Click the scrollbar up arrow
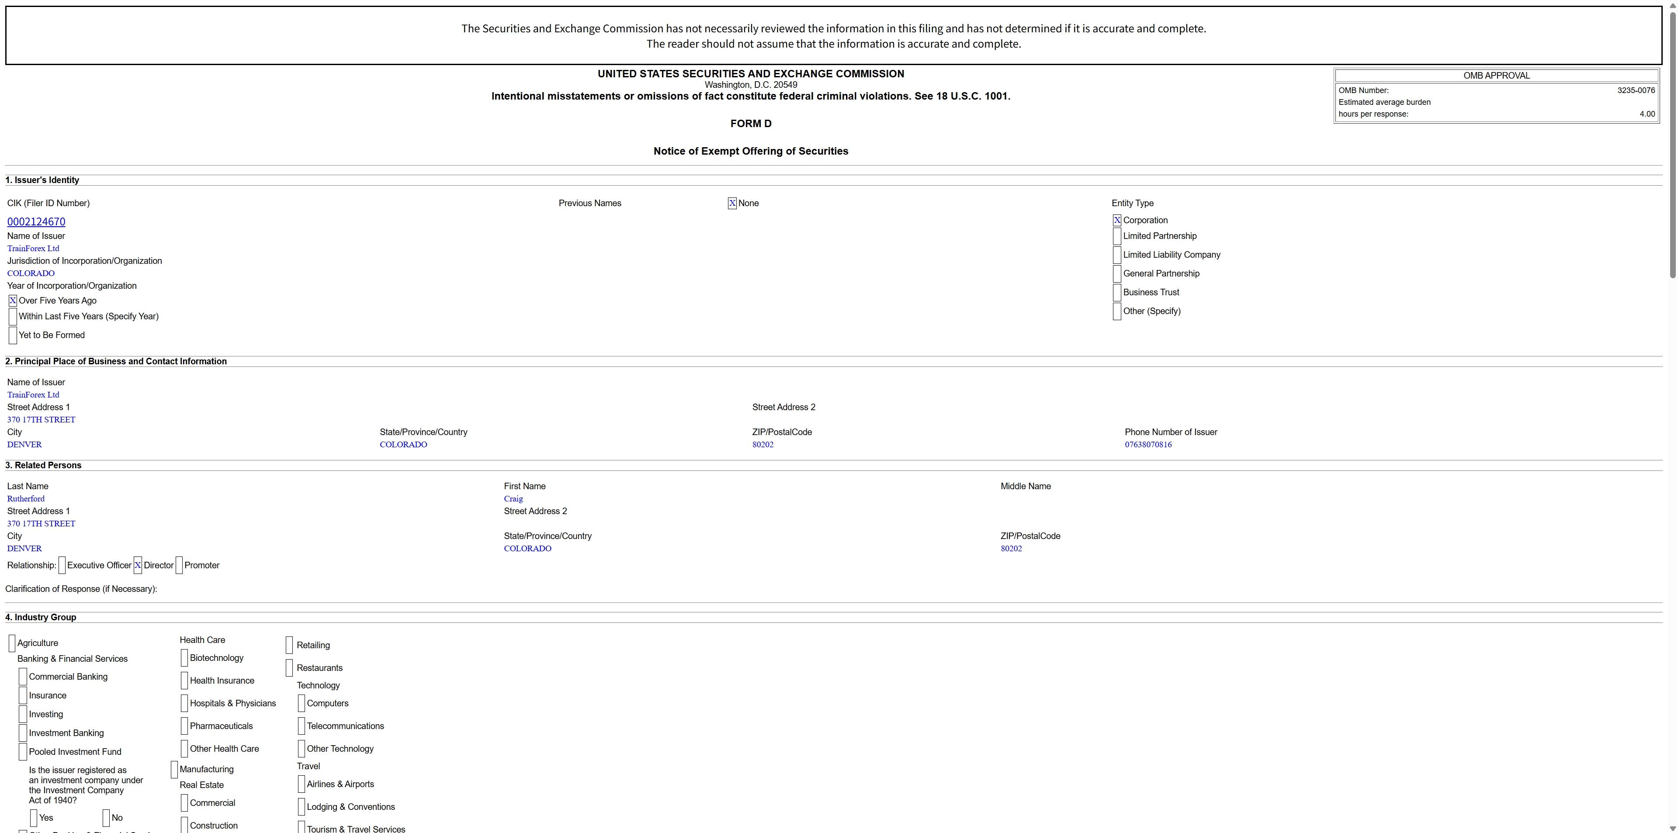This screenshot has width=1678, height=833. [1673, 4]
